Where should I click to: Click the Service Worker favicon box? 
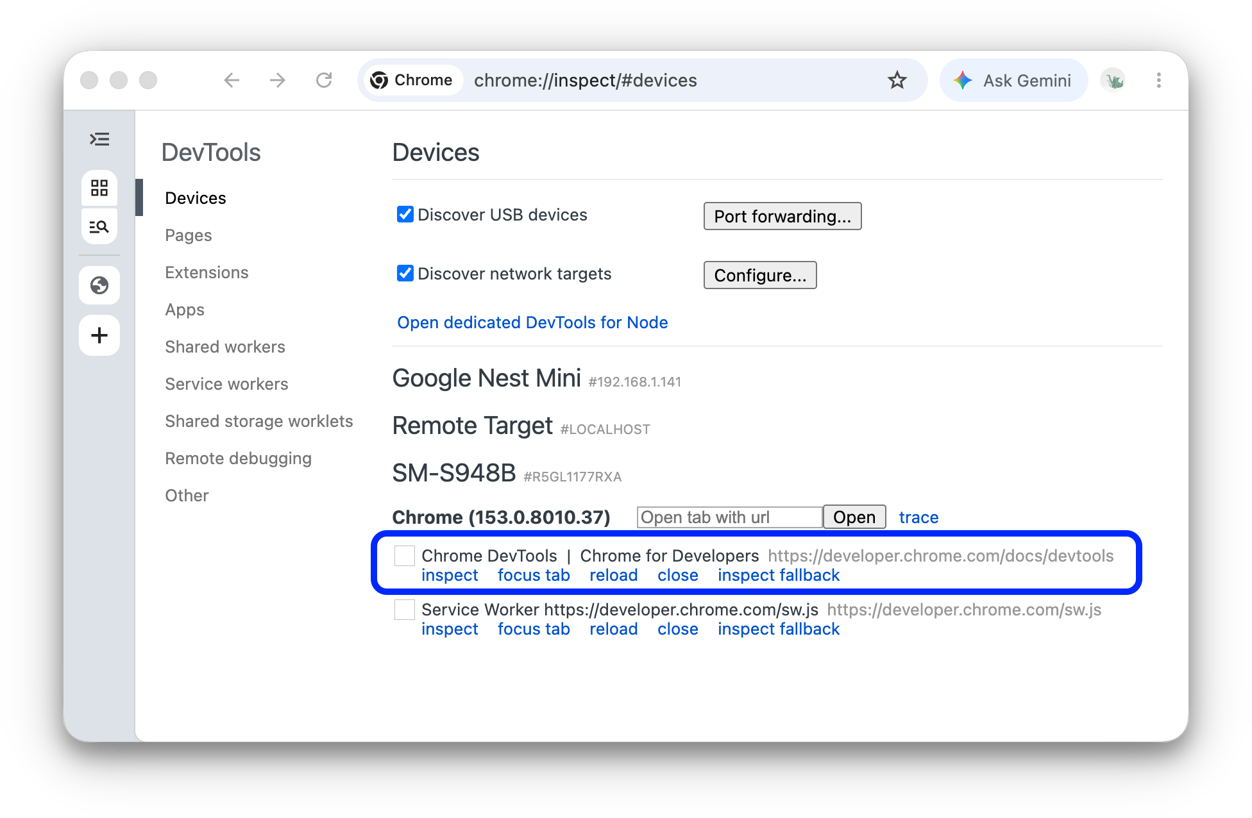[x=405, y=610]
